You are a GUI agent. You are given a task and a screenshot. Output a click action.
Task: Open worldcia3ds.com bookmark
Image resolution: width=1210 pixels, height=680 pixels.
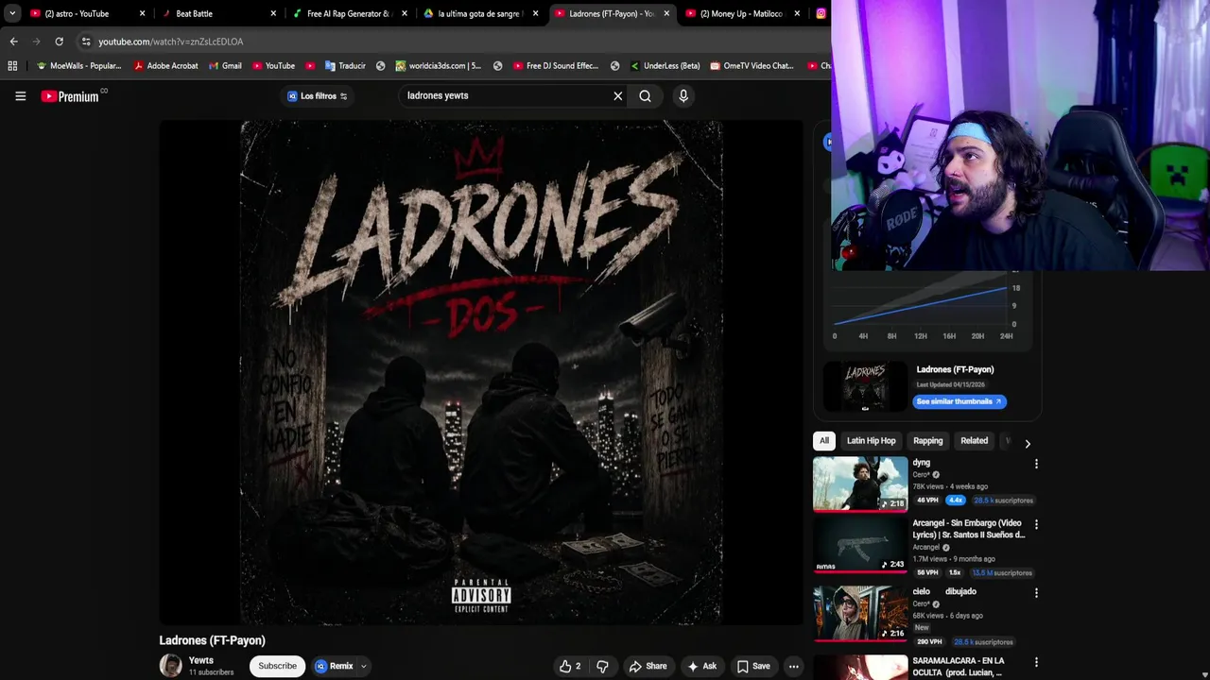click(x=439, y=66)
